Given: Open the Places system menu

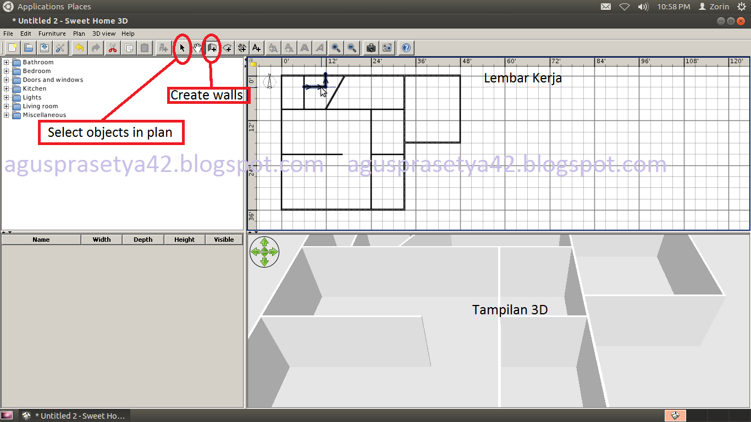Looking at the screenshot, I should (x=79, y=7).
